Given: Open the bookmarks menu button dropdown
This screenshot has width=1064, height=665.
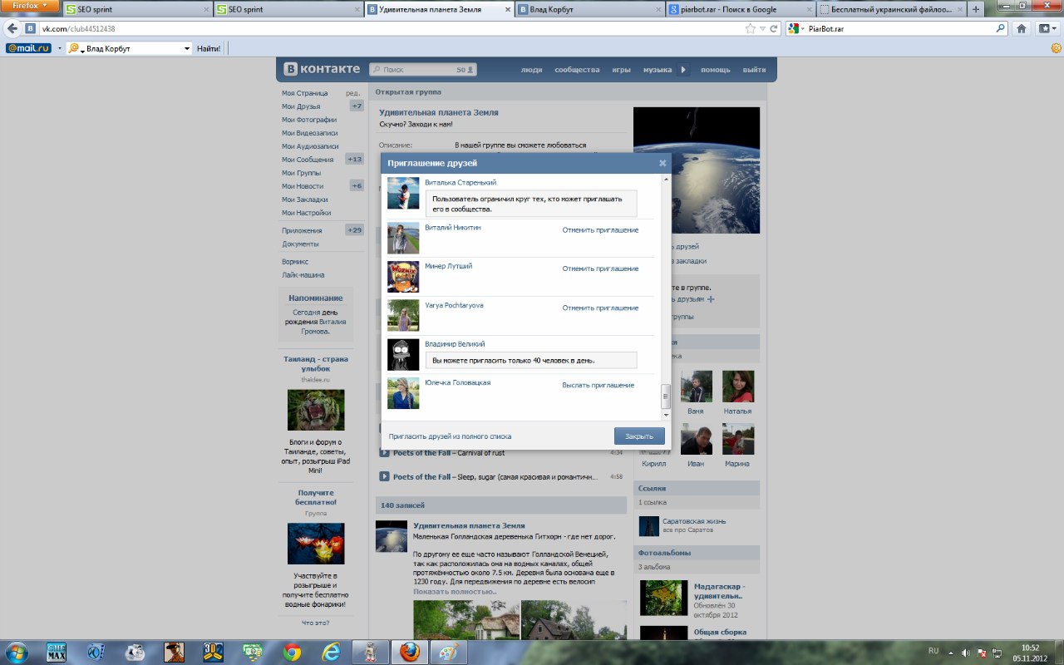Looking at the screenshot, I should (1046, 28).
